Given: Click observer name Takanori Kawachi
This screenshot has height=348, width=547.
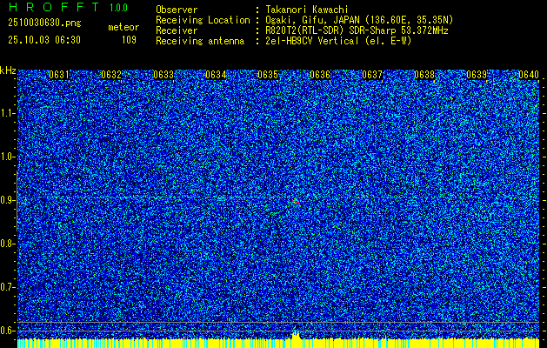Looking at the screenshot, I should (x=307, y=10).
